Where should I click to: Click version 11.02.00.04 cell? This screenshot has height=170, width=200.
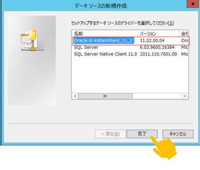pos(152,40)
